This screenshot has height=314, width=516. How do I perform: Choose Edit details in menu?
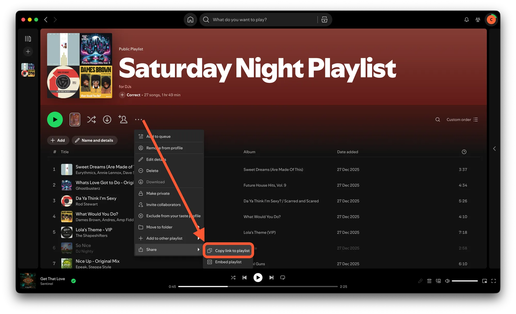169,159
